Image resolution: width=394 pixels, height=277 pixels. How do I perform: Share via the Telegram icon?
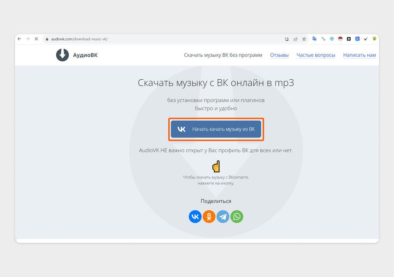[x=223, y=217]
